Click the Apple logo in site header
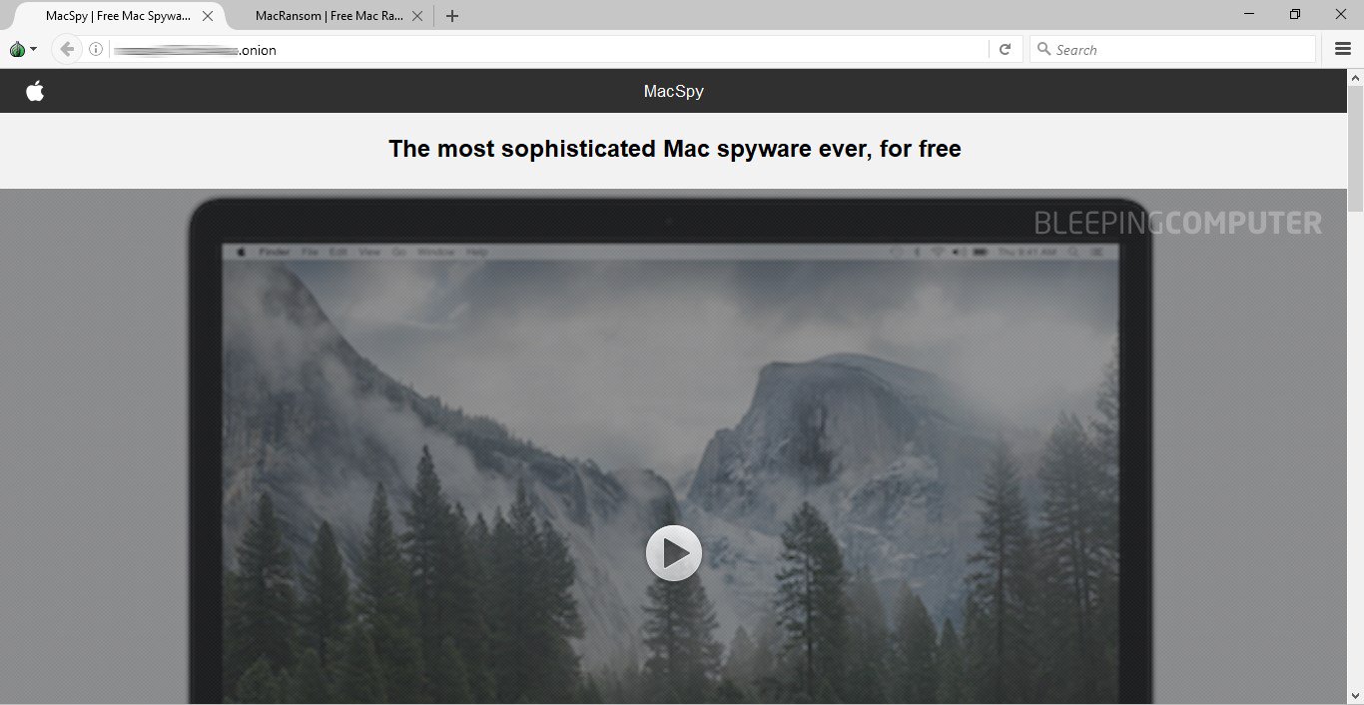The image size is (1364, 705). 35,91
